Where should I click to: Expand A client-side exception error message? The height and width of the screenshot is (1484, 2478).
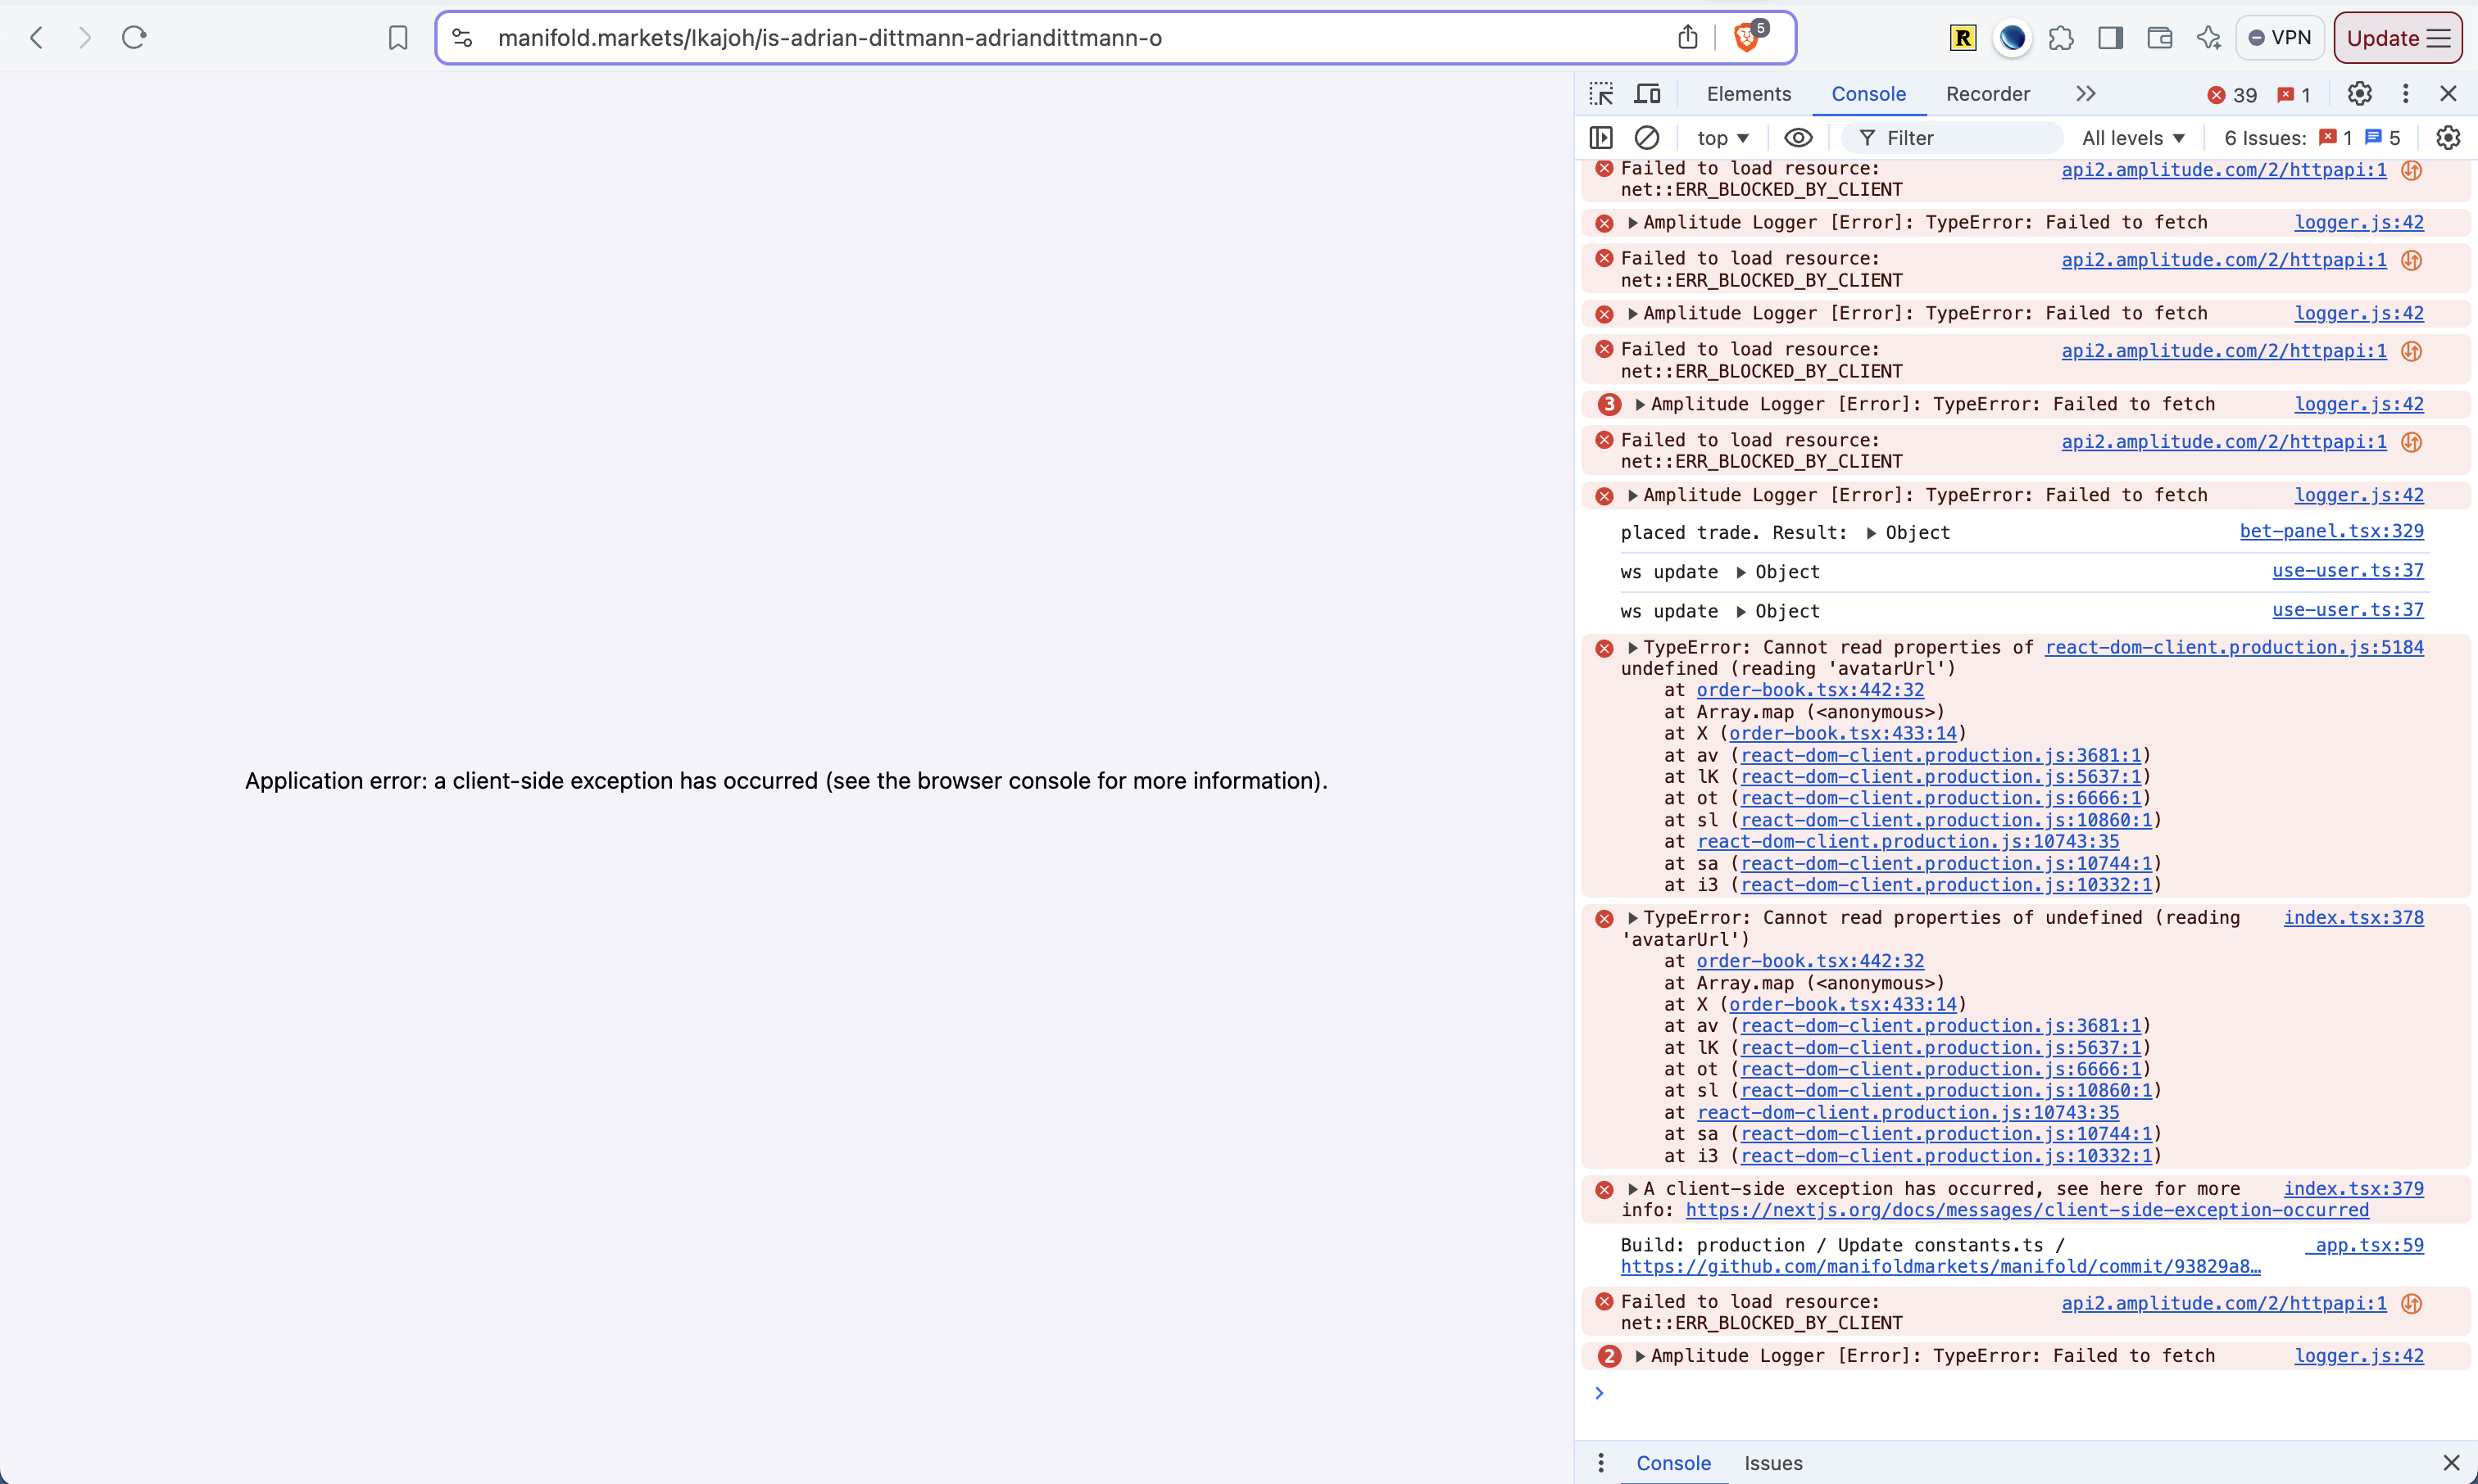(1632, 1189)
